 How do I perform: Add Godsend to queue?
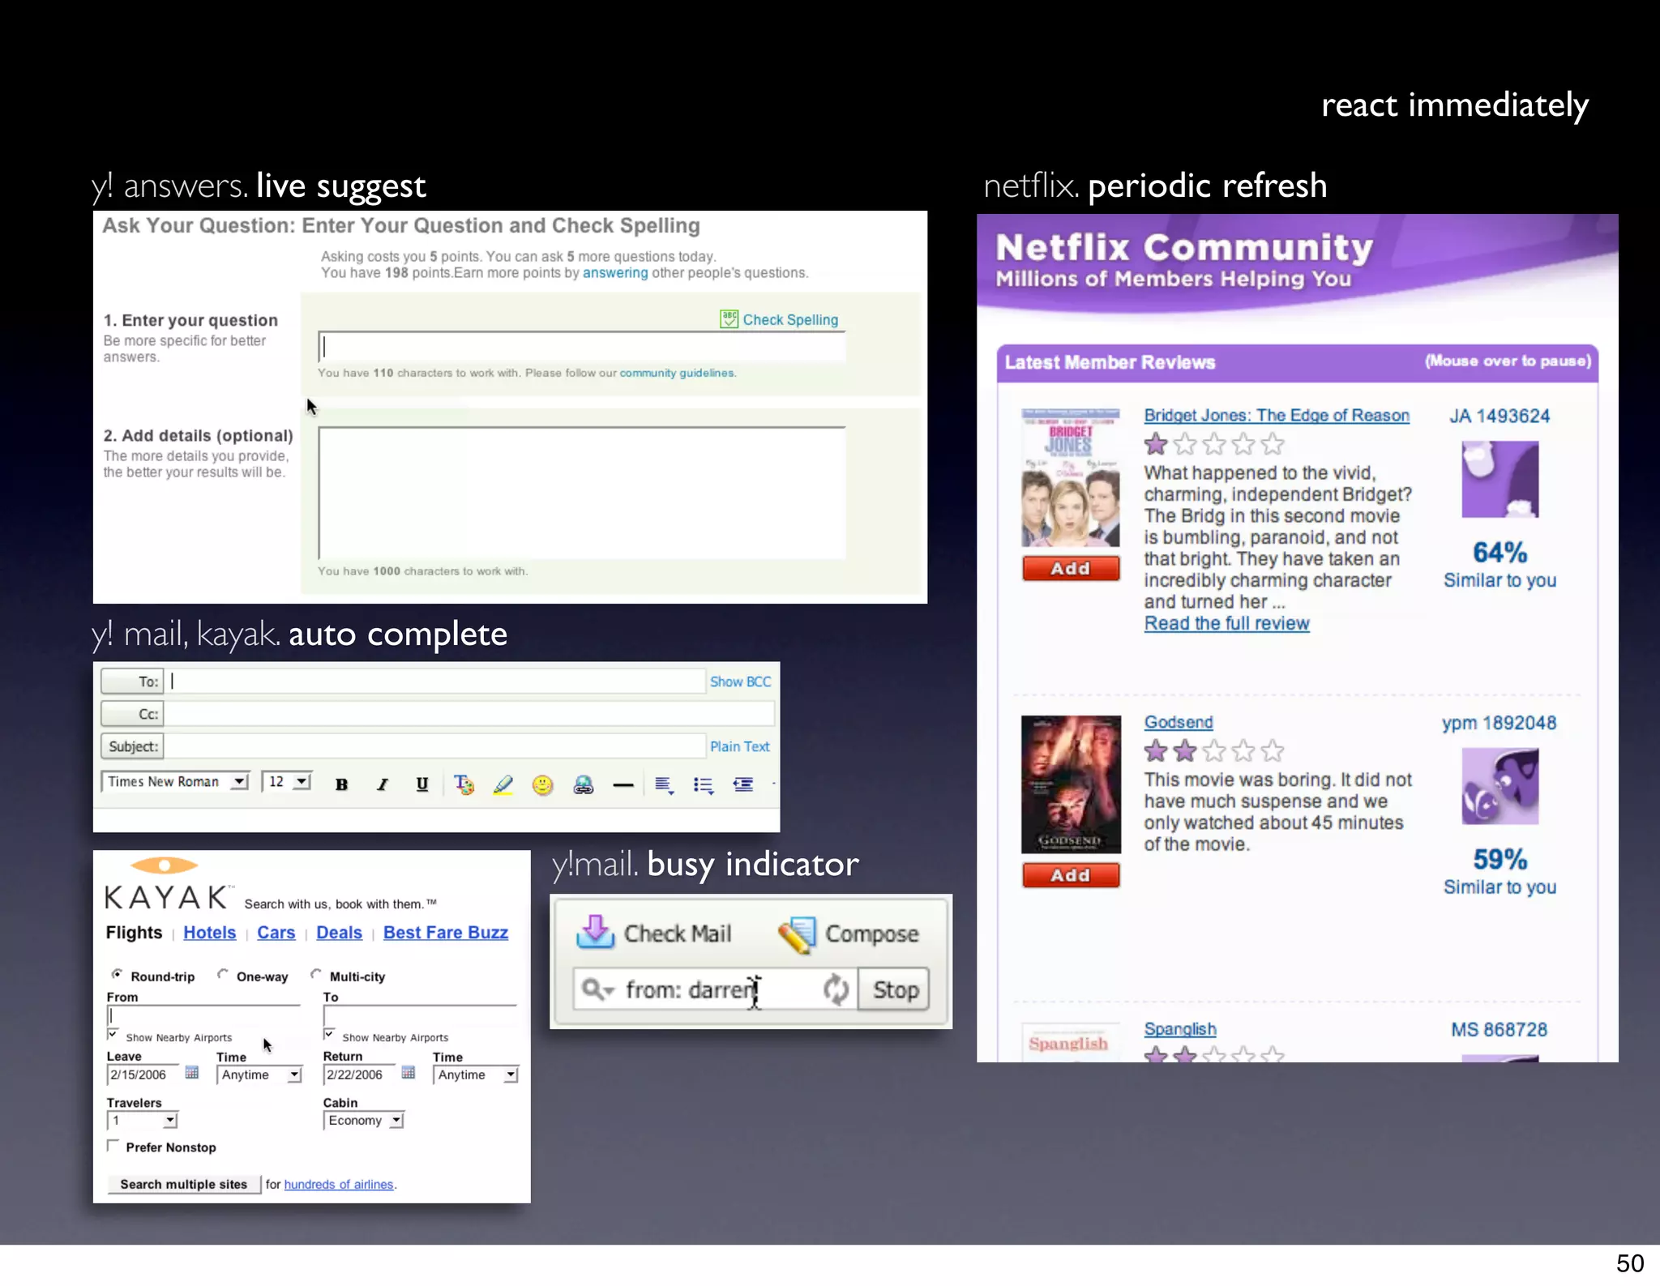tap(1071, 875)
